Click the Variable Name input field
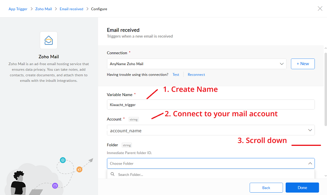Screen dimensions: 327x195 (x=211, y=105)
